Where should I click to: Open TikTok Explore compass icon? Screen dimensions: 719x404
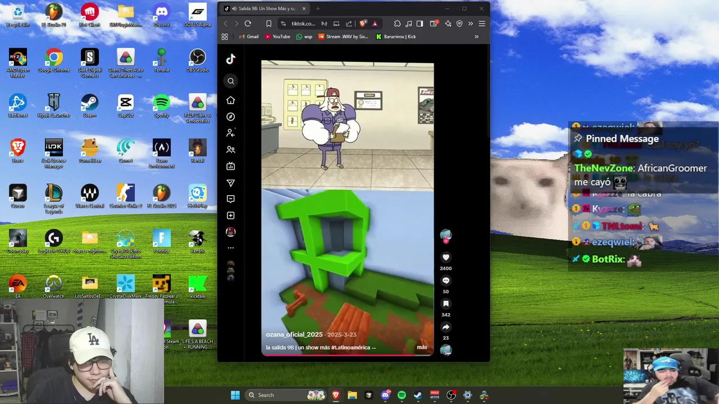(230, 117)
